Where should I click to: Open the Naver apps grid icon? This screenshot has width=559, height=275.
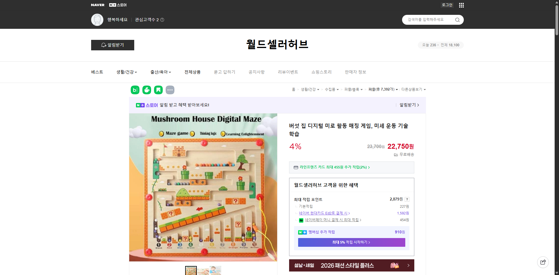tap(461, 5)
